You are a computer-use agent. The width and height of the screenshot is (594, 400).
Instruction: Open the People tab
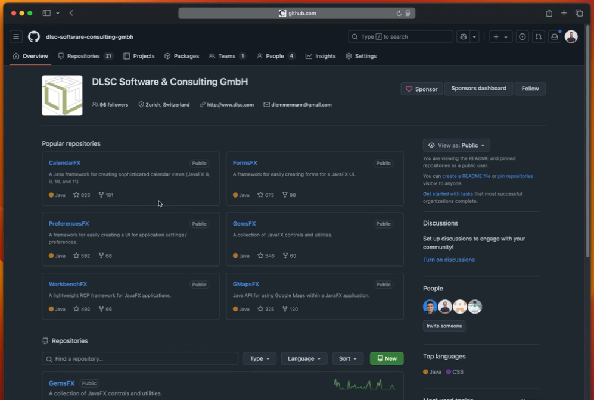pos(276,56)
